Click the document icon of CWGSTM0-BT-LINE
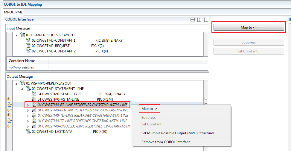 [34, 105]
